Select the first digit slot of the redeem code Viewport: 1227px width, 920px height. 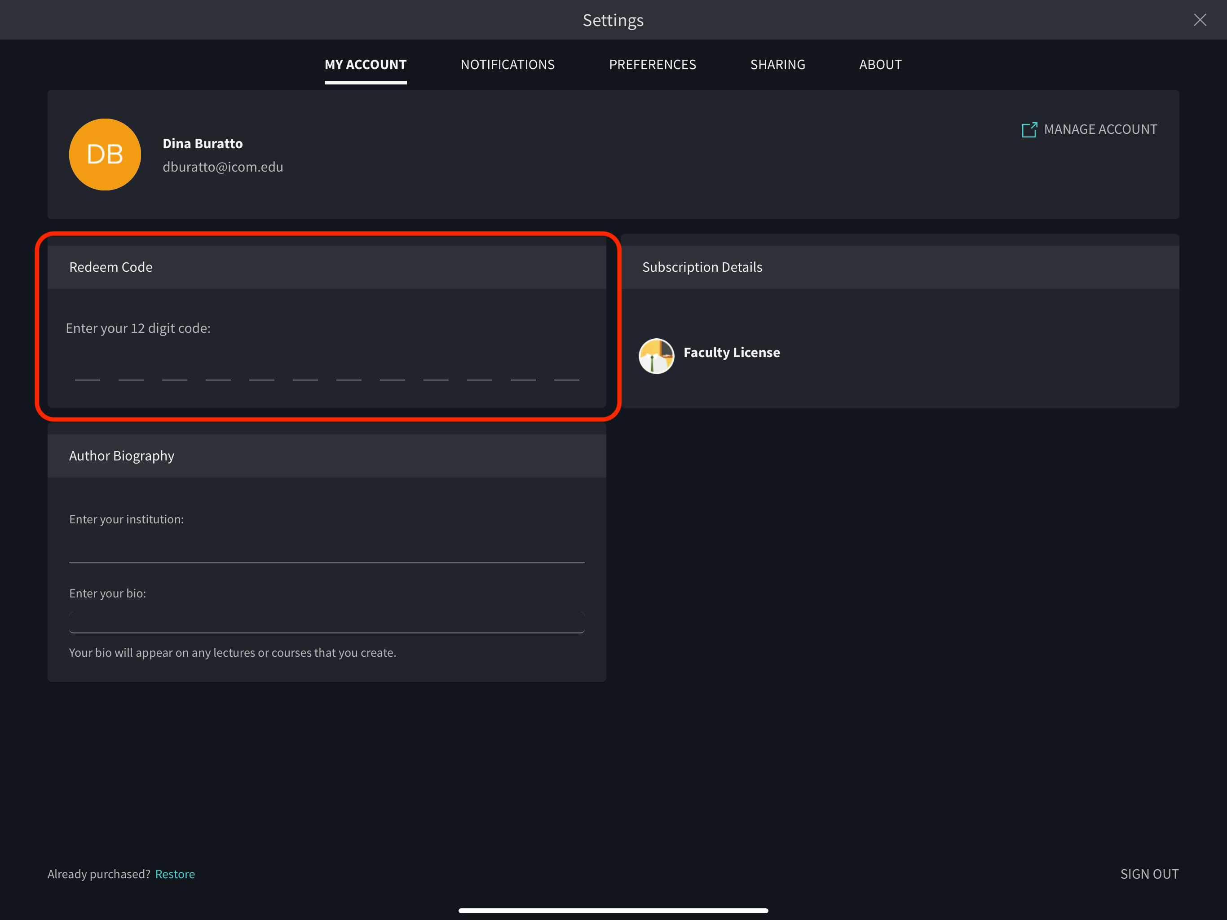[x=88, y=369]
